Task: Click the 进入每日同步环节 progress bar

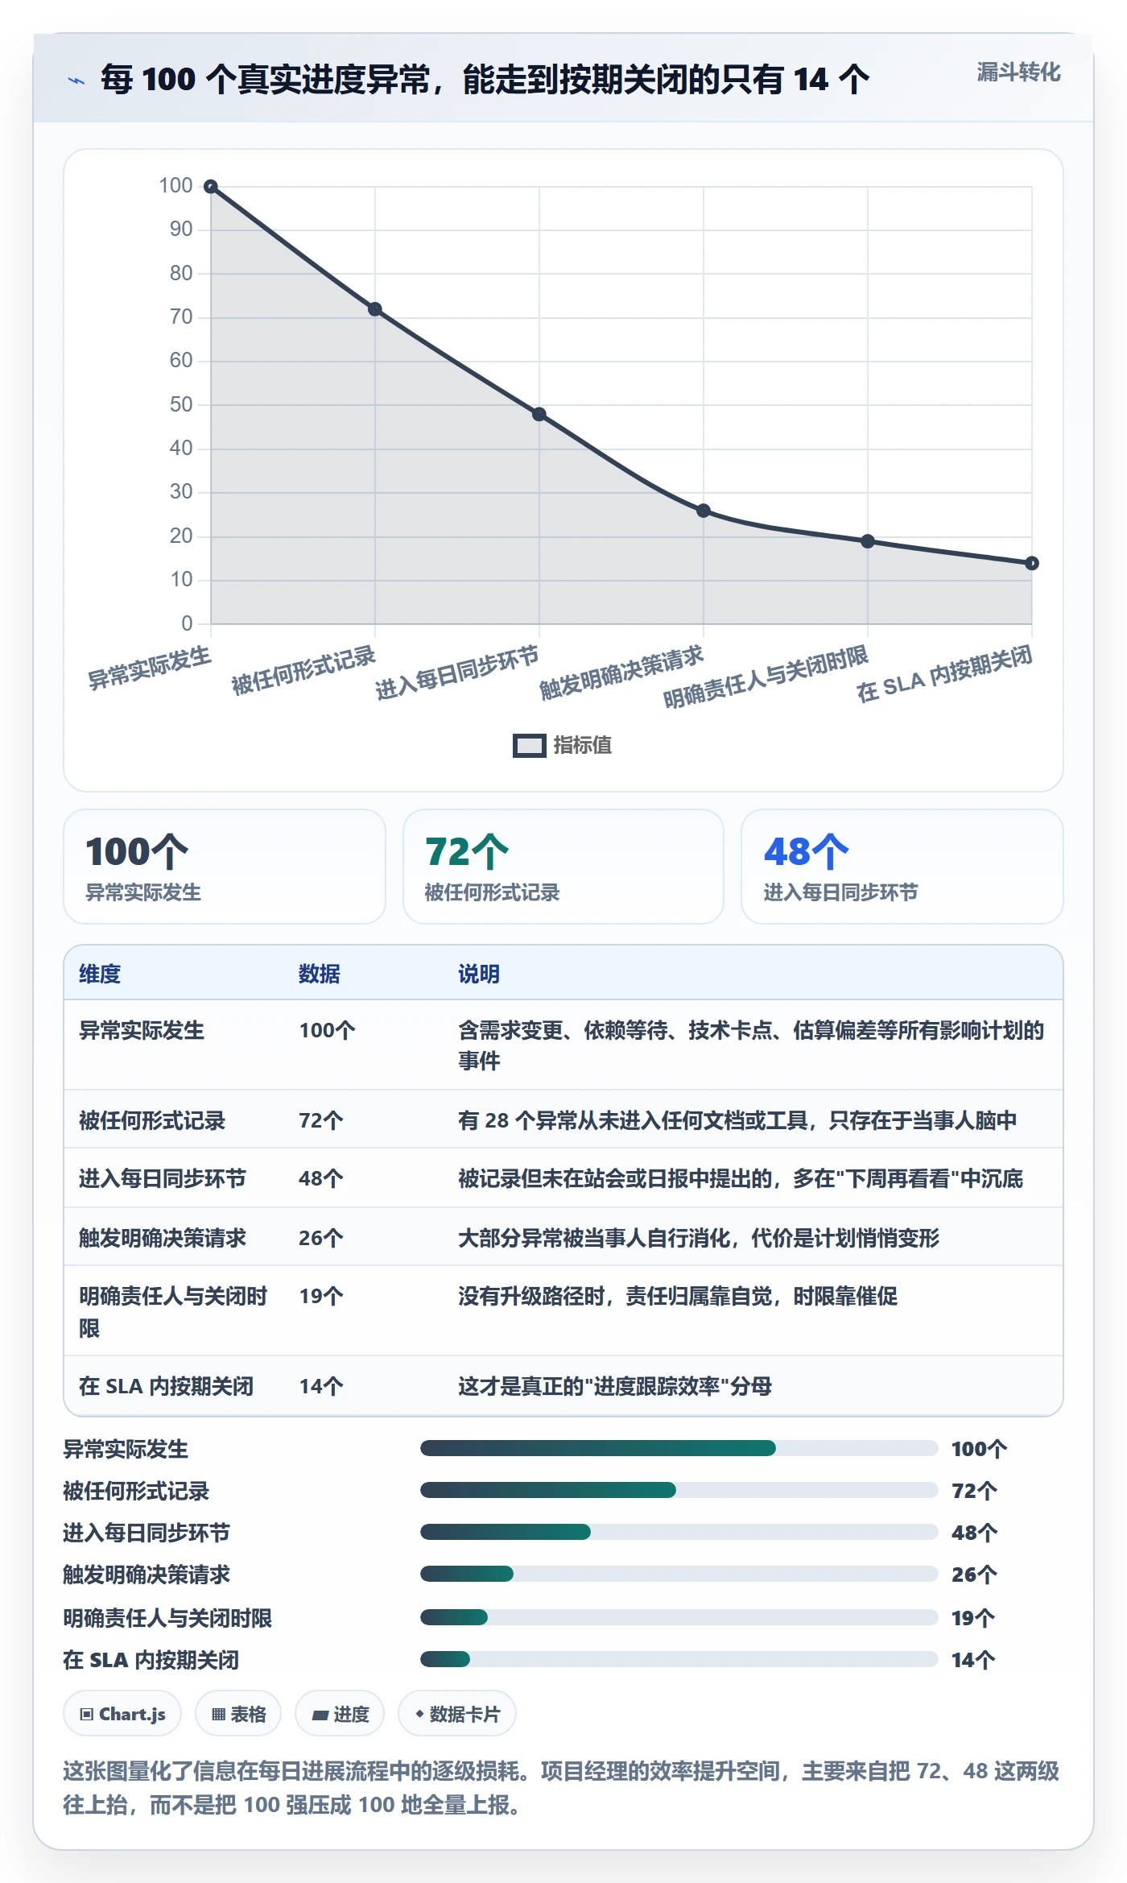Action: pyautogui.click(x=679, y=1532)
